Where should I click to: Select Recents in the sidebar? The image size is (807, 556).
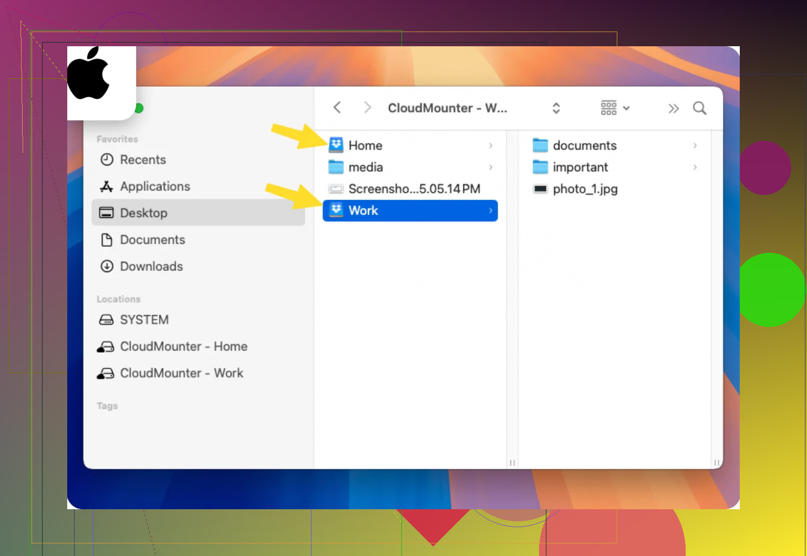[x=142, y=160]
